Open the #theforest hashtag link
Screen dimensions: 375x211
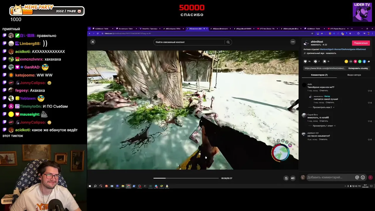coord(361,49)
